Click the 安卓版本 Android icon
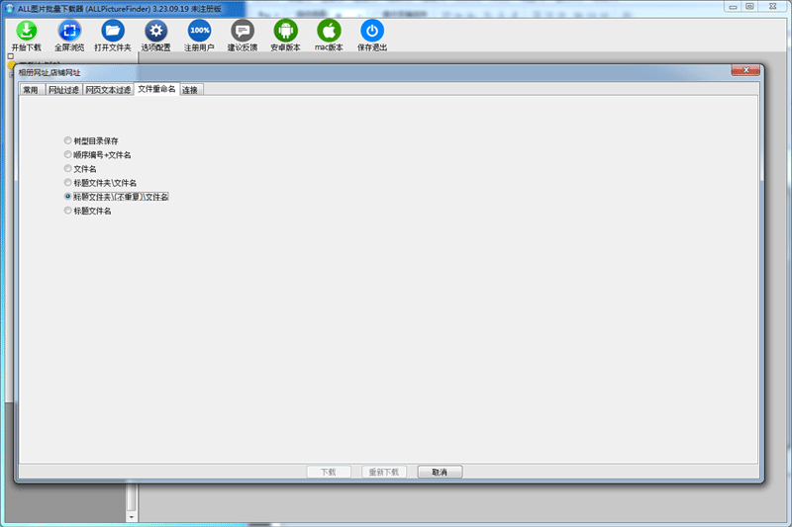Screen dimensions: 792x527 coord(285,30)
